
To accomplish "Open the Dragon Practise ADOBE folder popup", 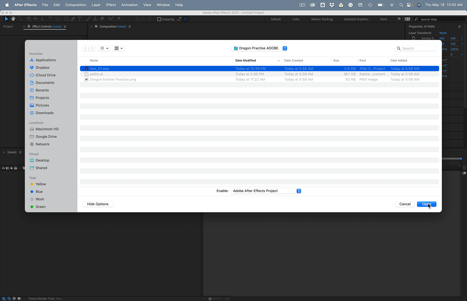I will tap(259, 48).
